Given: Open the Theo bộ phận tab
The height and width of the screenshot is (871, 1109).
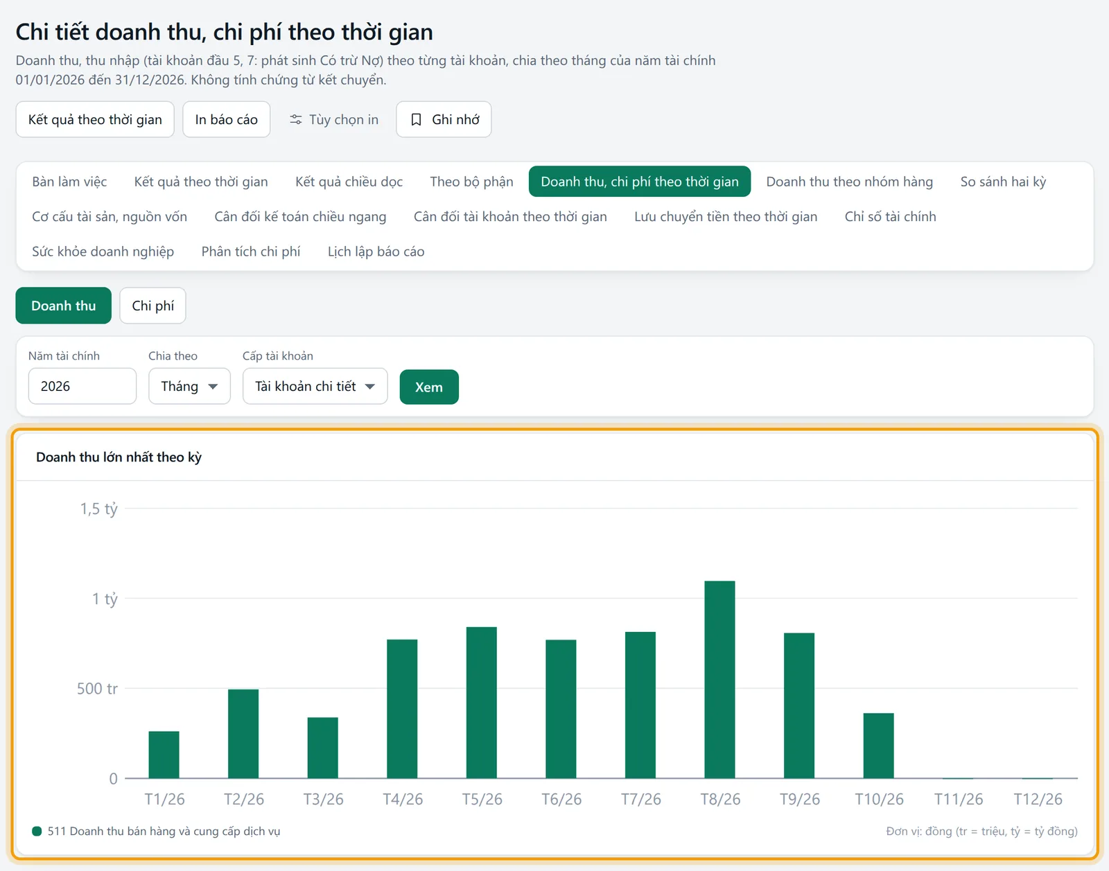Looking at the screenshot, I should 471,182.
